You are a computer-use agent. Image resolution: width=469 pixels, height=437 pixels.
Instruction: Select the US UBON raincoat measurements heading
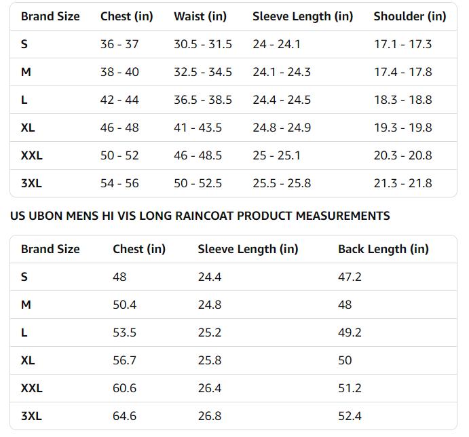pos(200,216)
